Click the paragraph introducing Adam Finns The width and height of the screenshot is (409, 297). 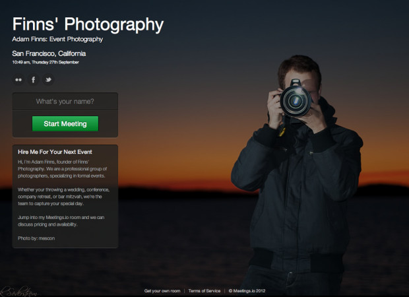click(x=63, y=171)
